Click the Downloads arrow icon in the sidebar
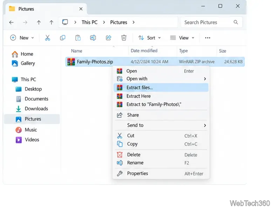Viewport: 276px width, 213px height. [19, 109]
